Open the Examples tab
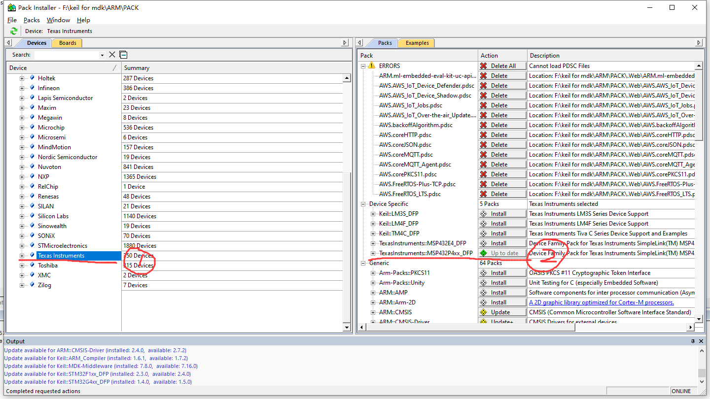Viewport: 710px width, 399px height. pos(416,43)
